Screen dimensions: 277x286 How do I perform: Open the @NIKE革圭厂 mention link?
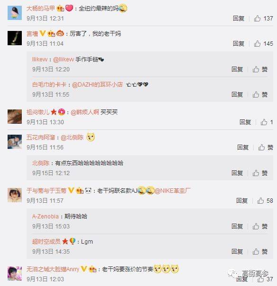click(x=173, y=191)
